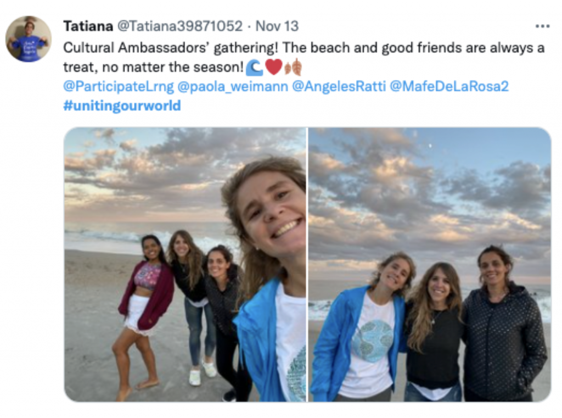The height and width of the screenshot is (418, 562).
Task: Click the autumn leaves emoji
Action: click(x=293, y=67)
